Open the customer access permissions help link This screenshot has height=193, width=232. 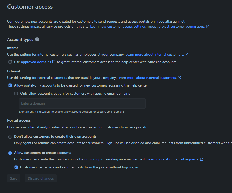(147, 26)
